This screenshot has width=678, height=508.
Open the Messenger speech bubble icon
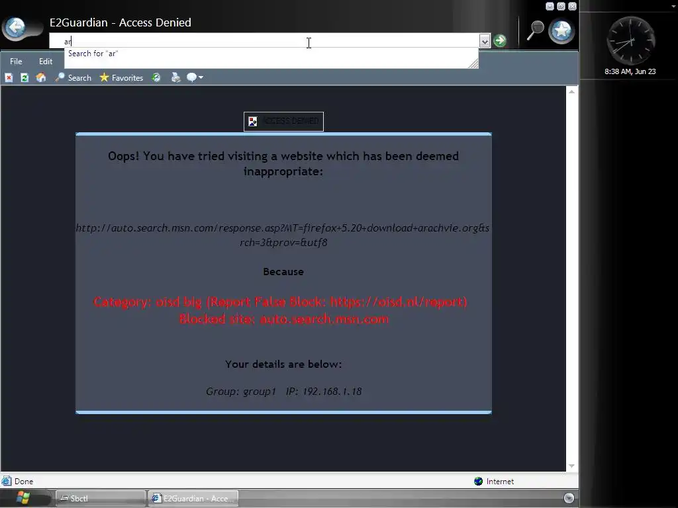[x=191, y=78]
